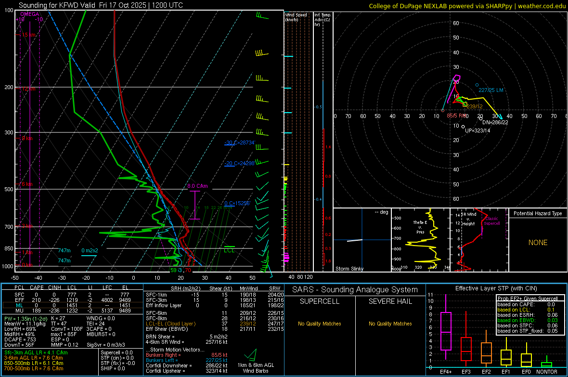
Task: Click the 1km & 6km AGL wind barb glyph
Action: [251, 354]
